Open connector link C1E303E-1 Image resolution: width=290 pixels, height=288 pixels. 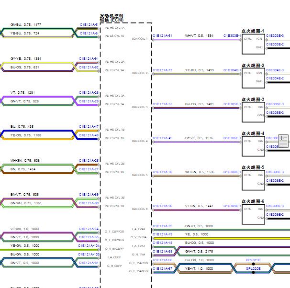[232, 36]
